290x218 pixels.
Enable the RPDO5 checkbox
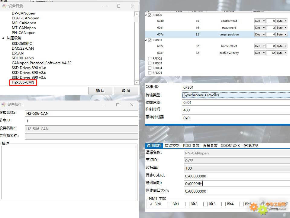pos(150,73)
